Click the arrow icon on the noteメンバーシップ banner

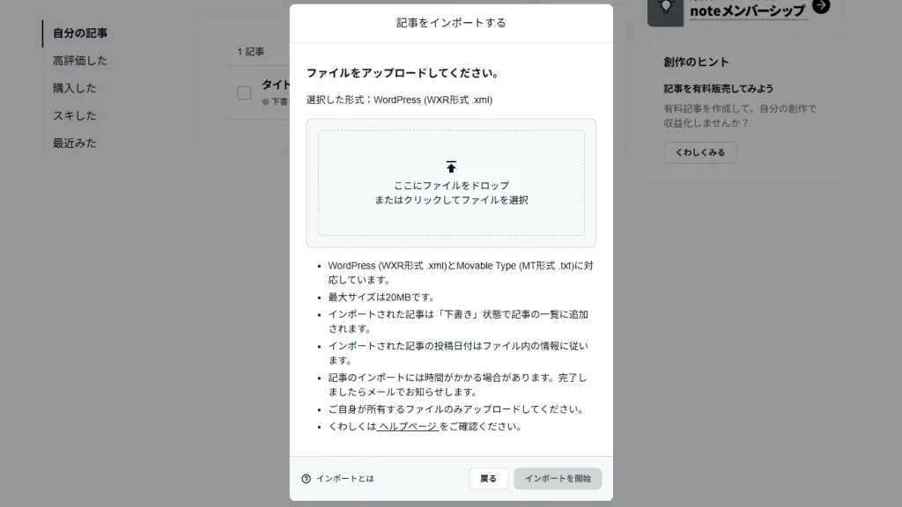click(x=820, y=8)
